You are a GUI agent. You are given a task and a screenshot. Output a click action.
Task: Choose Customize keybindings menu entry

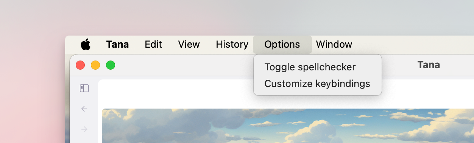tap(318, 83)
